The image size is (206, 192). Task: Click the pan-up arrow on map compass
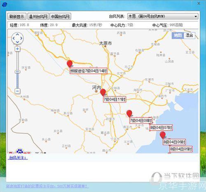point(17,35)
